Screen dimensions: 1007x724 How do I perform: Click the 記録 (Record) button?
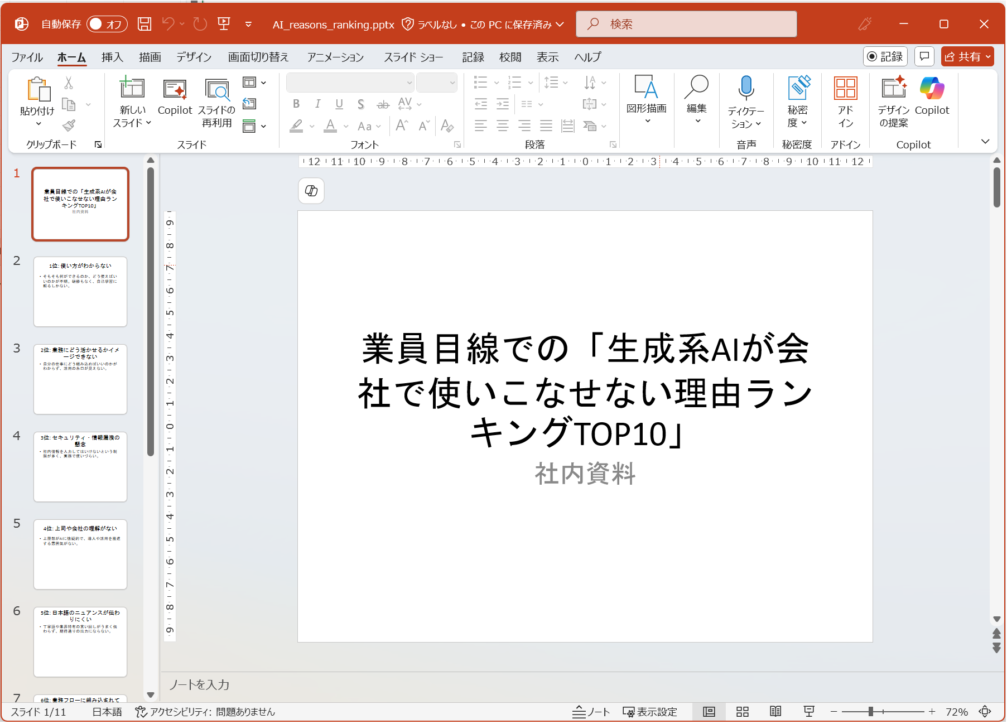tap(885, 56)
